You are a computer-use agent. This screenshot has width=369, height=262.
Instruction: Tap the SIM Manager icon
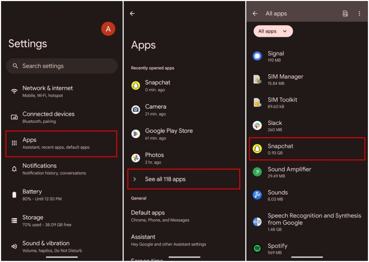coord(257,80)
